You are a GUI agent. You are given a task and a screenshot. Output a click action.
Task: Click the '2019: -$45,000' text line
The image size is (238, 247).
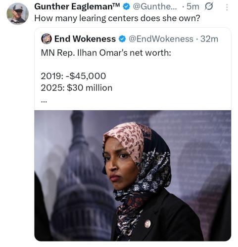(73, 76)
